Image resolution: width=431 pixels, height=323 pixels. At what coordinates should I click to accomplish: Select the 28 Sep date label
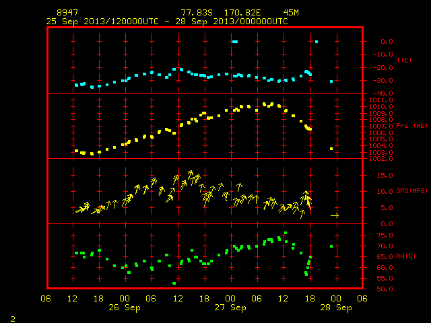[x=336, y=308]
